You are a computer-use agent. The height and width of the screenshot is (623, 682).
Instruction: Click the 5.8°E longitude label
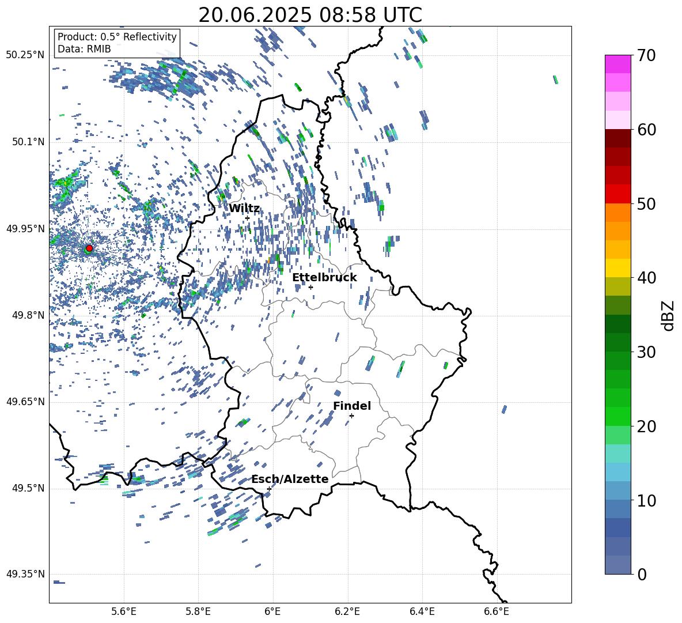coord(198,611)
